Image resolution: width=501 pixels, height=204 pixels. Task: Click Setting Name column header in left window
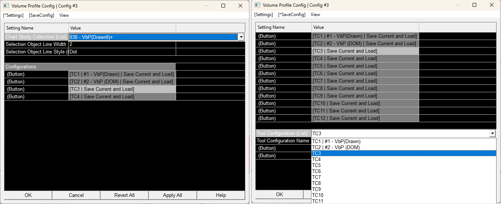[x=36, y=28]
